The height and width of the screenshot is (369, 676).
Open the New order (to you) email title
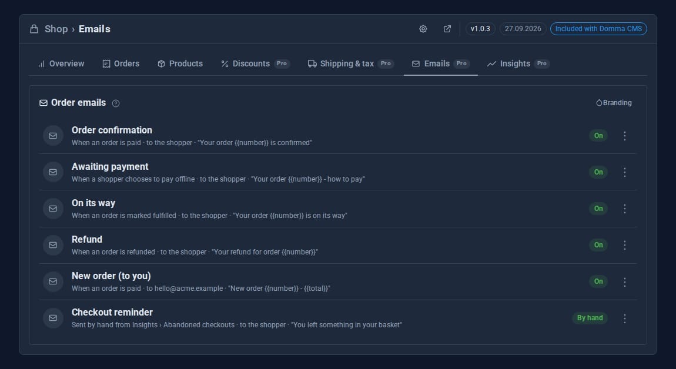(x=111, y=276)
